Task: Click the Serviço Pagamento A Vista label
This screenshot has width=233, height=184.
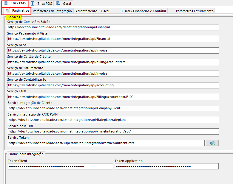Action: point(27,33)
